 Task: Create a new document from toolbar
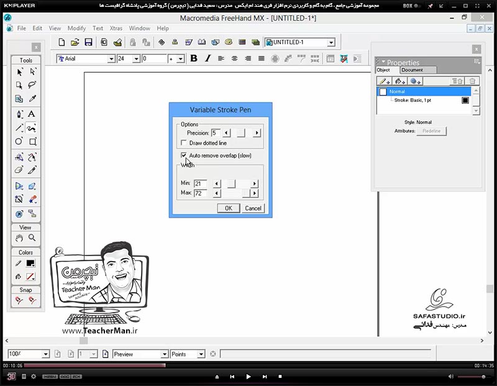tap(62, 42)
